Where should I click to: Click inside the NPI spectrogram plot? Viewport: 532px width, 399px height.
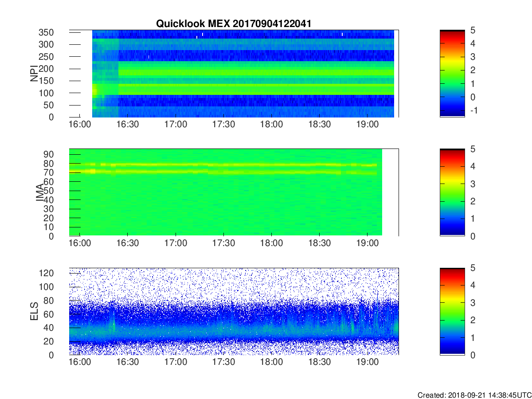[x=234, y=74]
